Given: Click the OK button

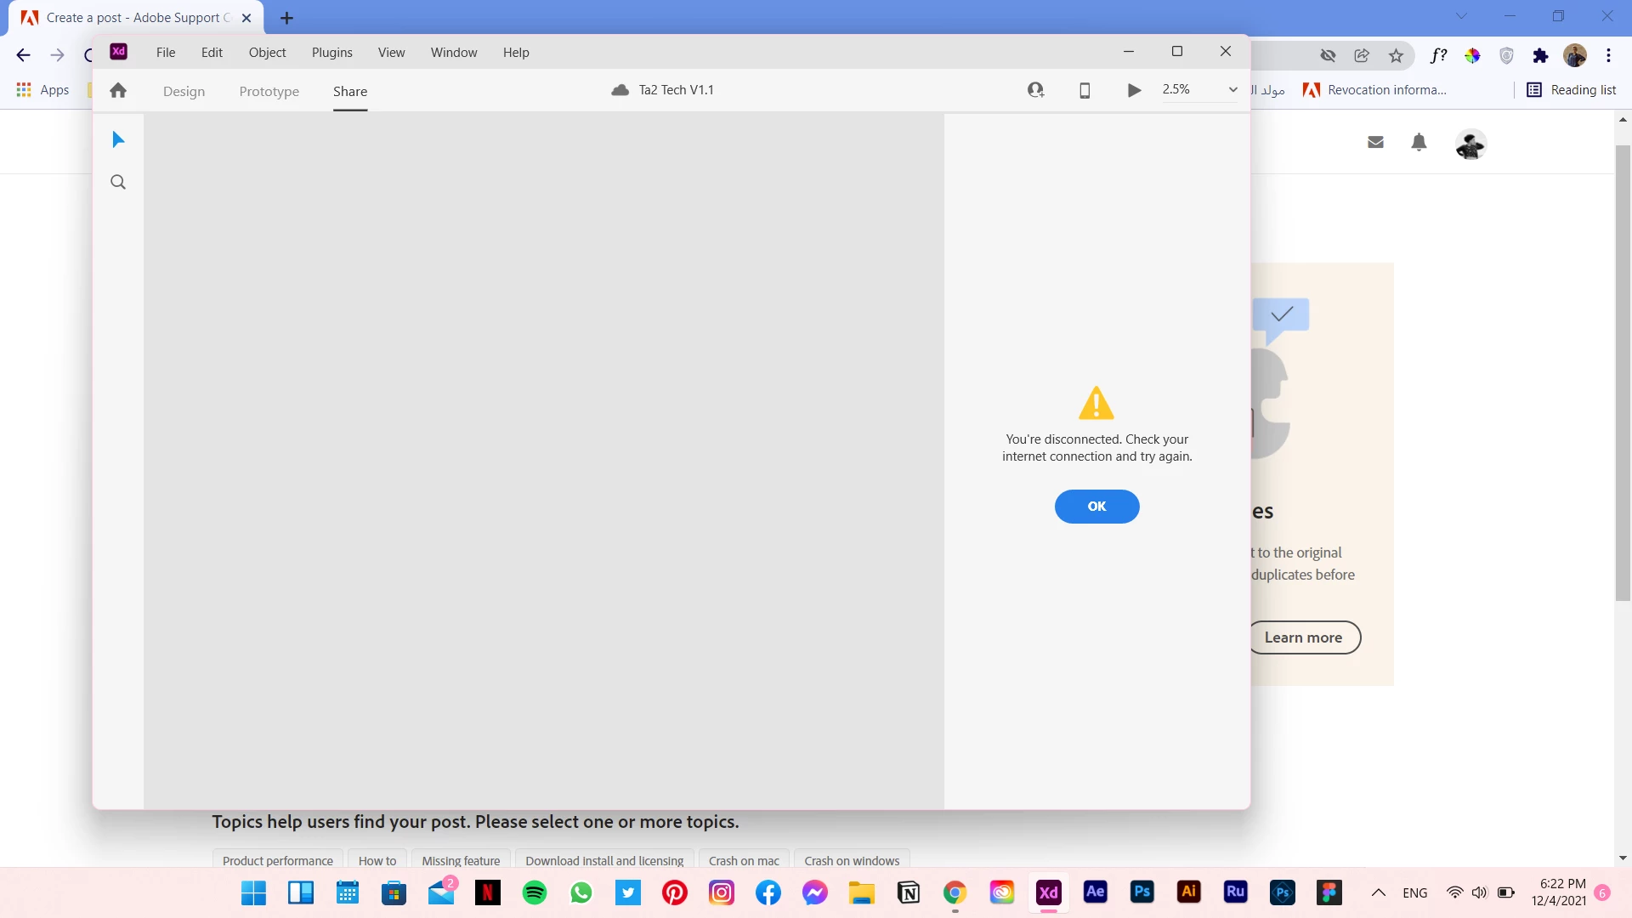Looking at the screenshot, I should (1096, 507).
